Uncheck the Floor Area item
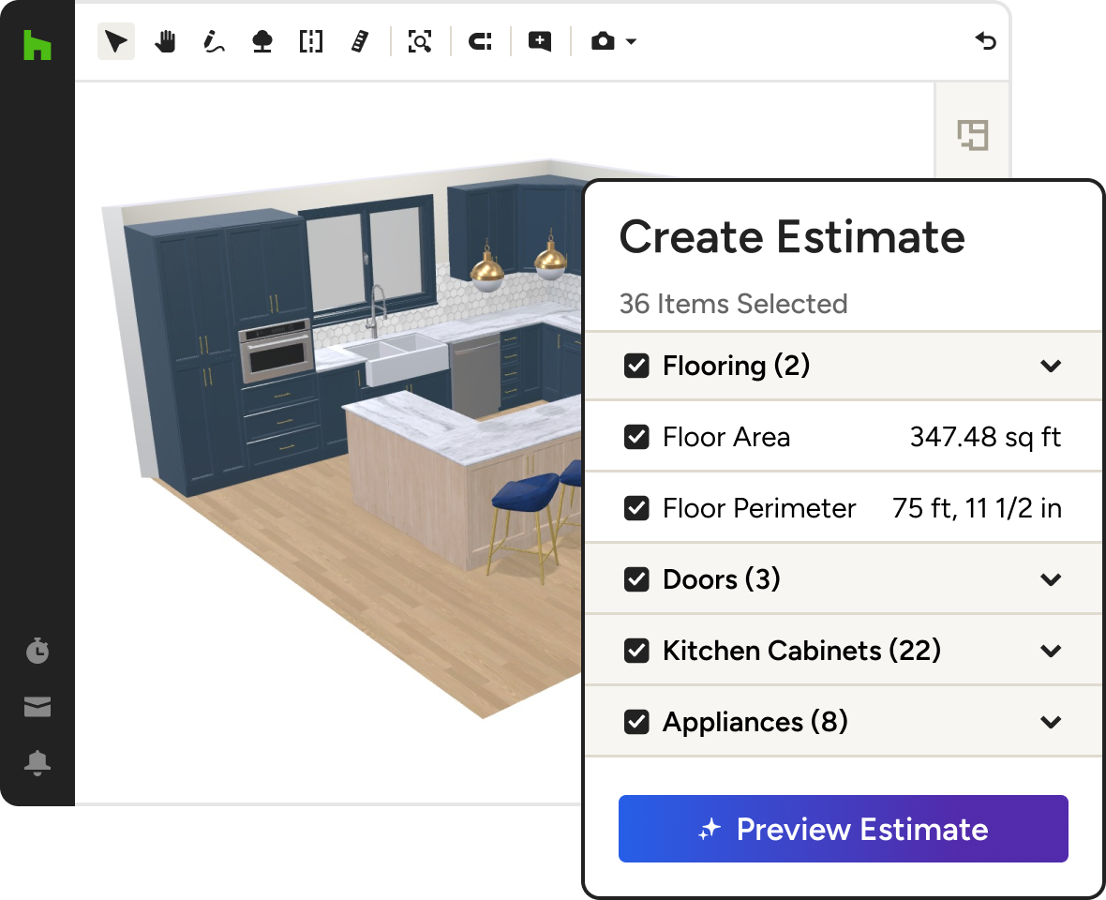The height and width of the screenshot is (900, 1106). 636,437
